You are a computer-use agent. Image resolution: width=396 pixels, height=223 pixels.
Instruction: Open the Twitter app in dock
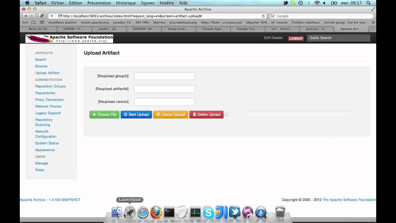pos(235,212)
